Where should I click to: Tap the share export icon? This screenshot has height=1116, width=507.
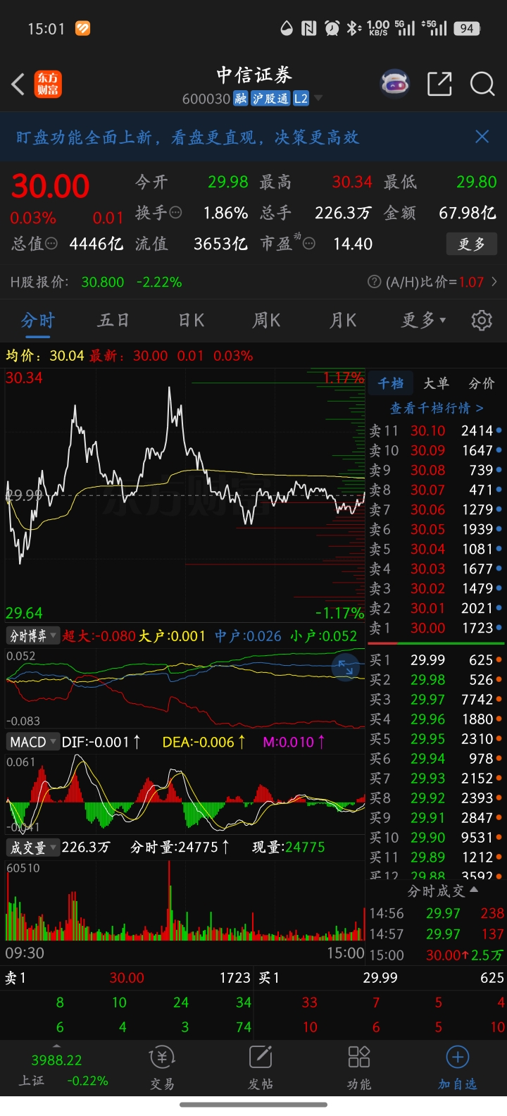[439, 84]
